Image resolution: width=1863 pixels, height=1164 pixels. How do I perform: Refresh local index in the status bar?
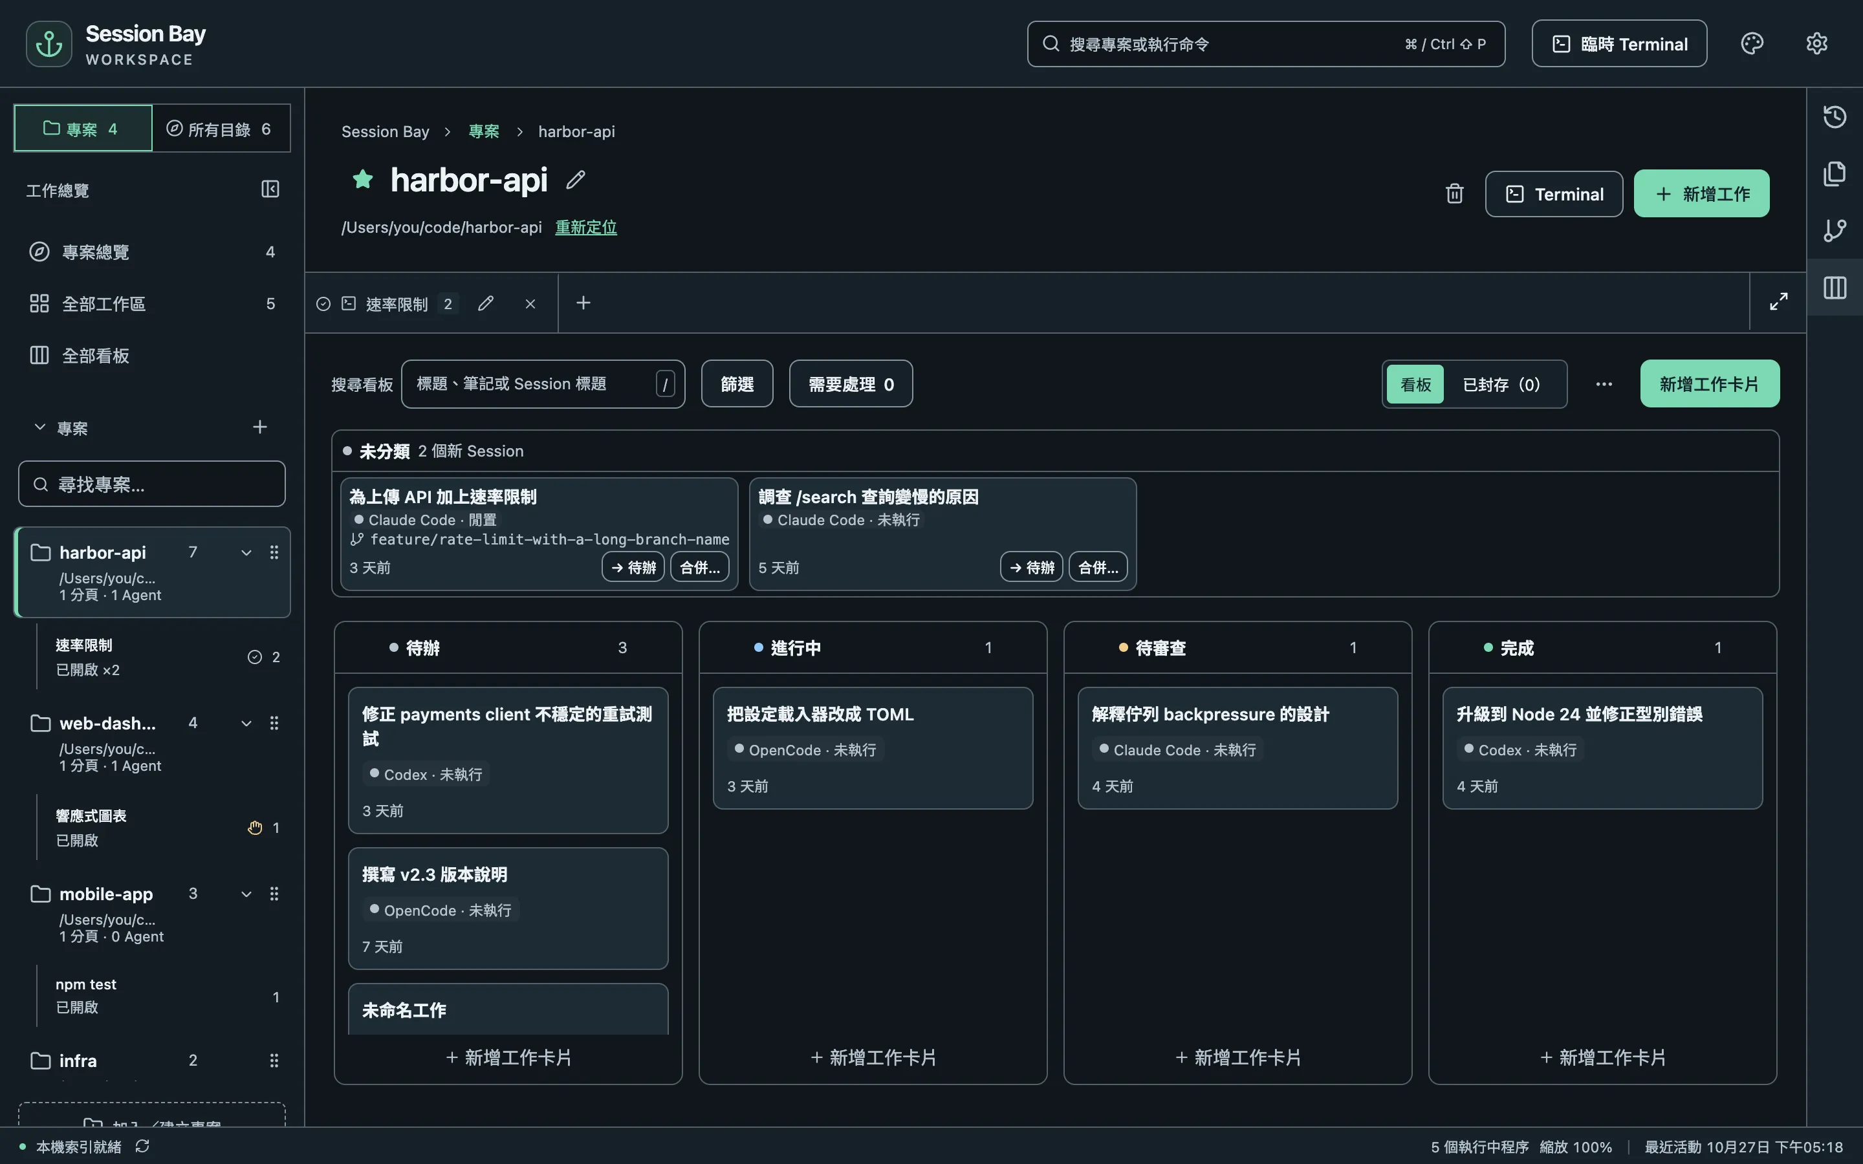coord(142,1147)
